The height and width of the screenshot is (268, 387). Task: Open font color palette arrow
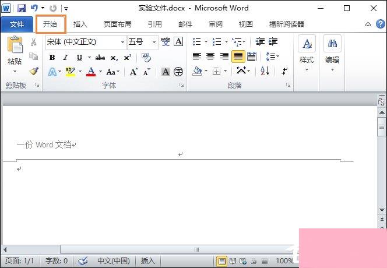click(100, 72)
